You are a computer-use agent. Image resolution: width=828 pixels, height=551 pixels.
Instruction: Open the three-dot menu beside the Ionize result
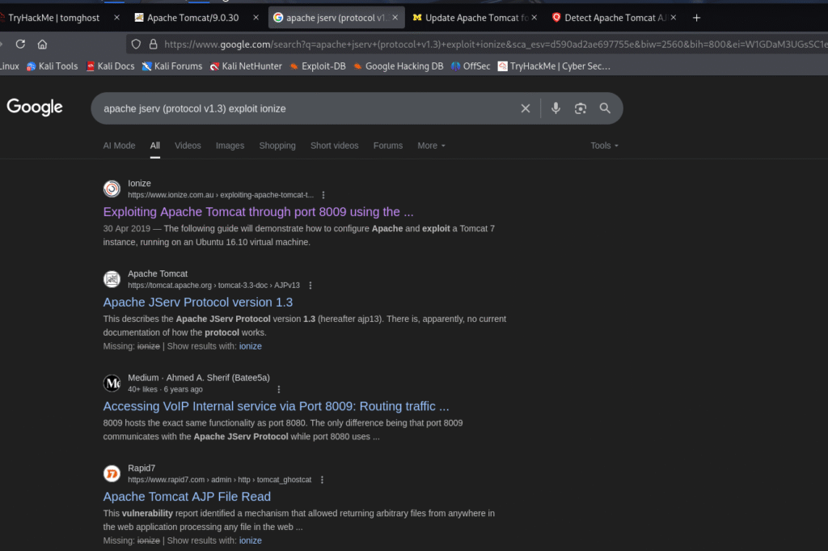(322, 194)
